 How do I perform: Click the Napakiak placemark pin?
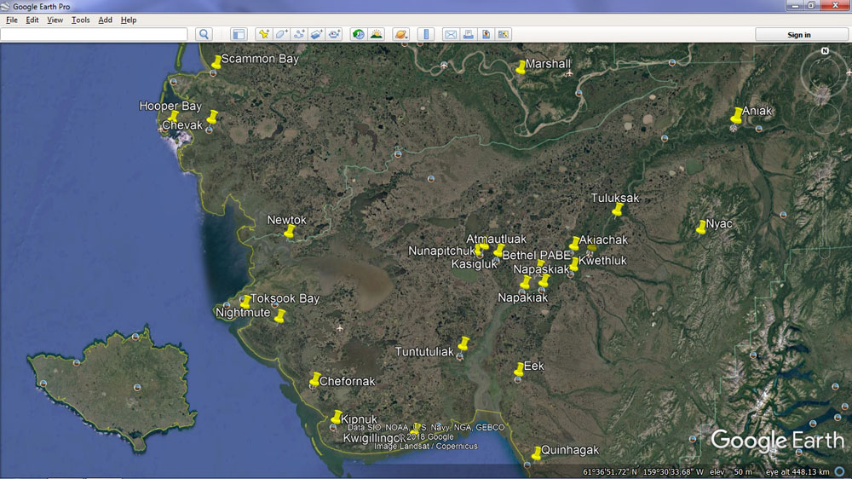[x=525, y=282]
